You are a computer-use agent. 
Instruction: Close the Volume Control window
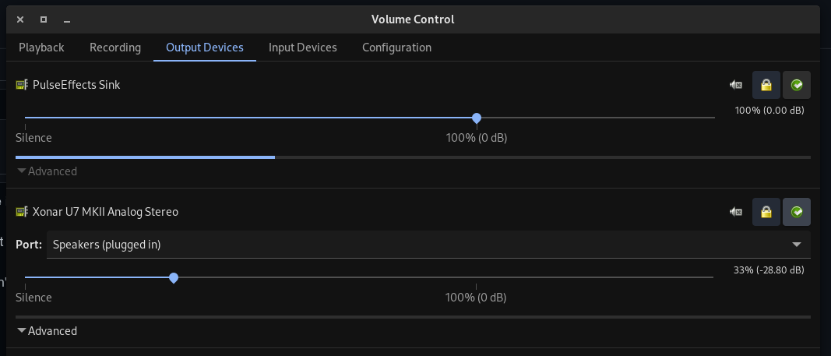20,19
